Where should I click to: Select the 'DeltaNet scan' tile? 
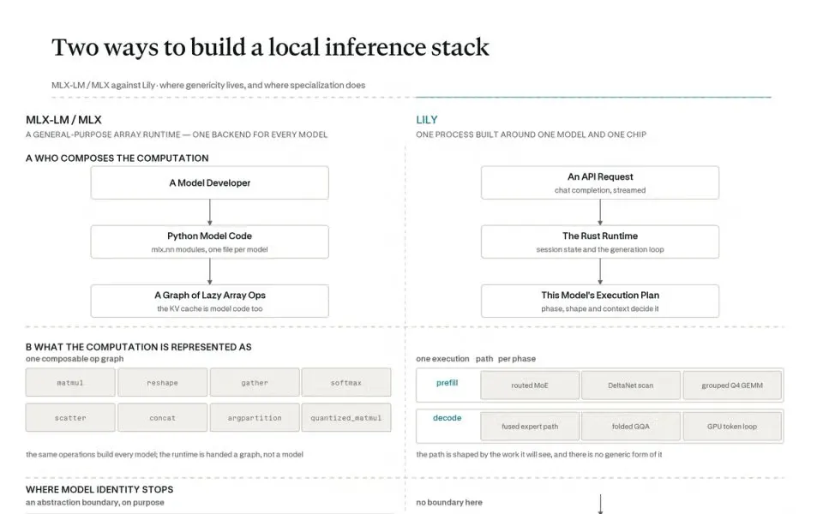point(631,385)
